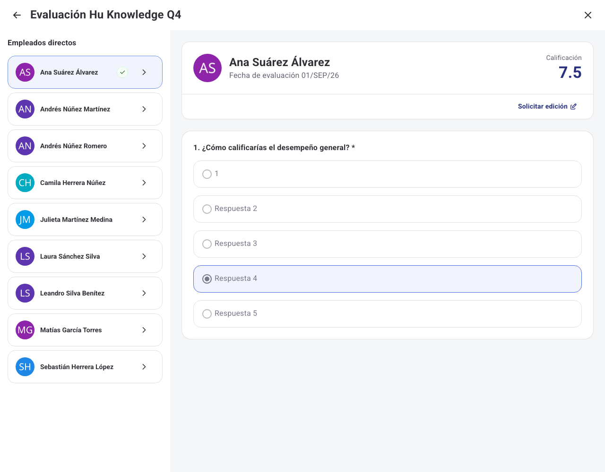Click the AN avatar for Andrés Núñez Romero
The image size is (605, 472).
(25, 146)
